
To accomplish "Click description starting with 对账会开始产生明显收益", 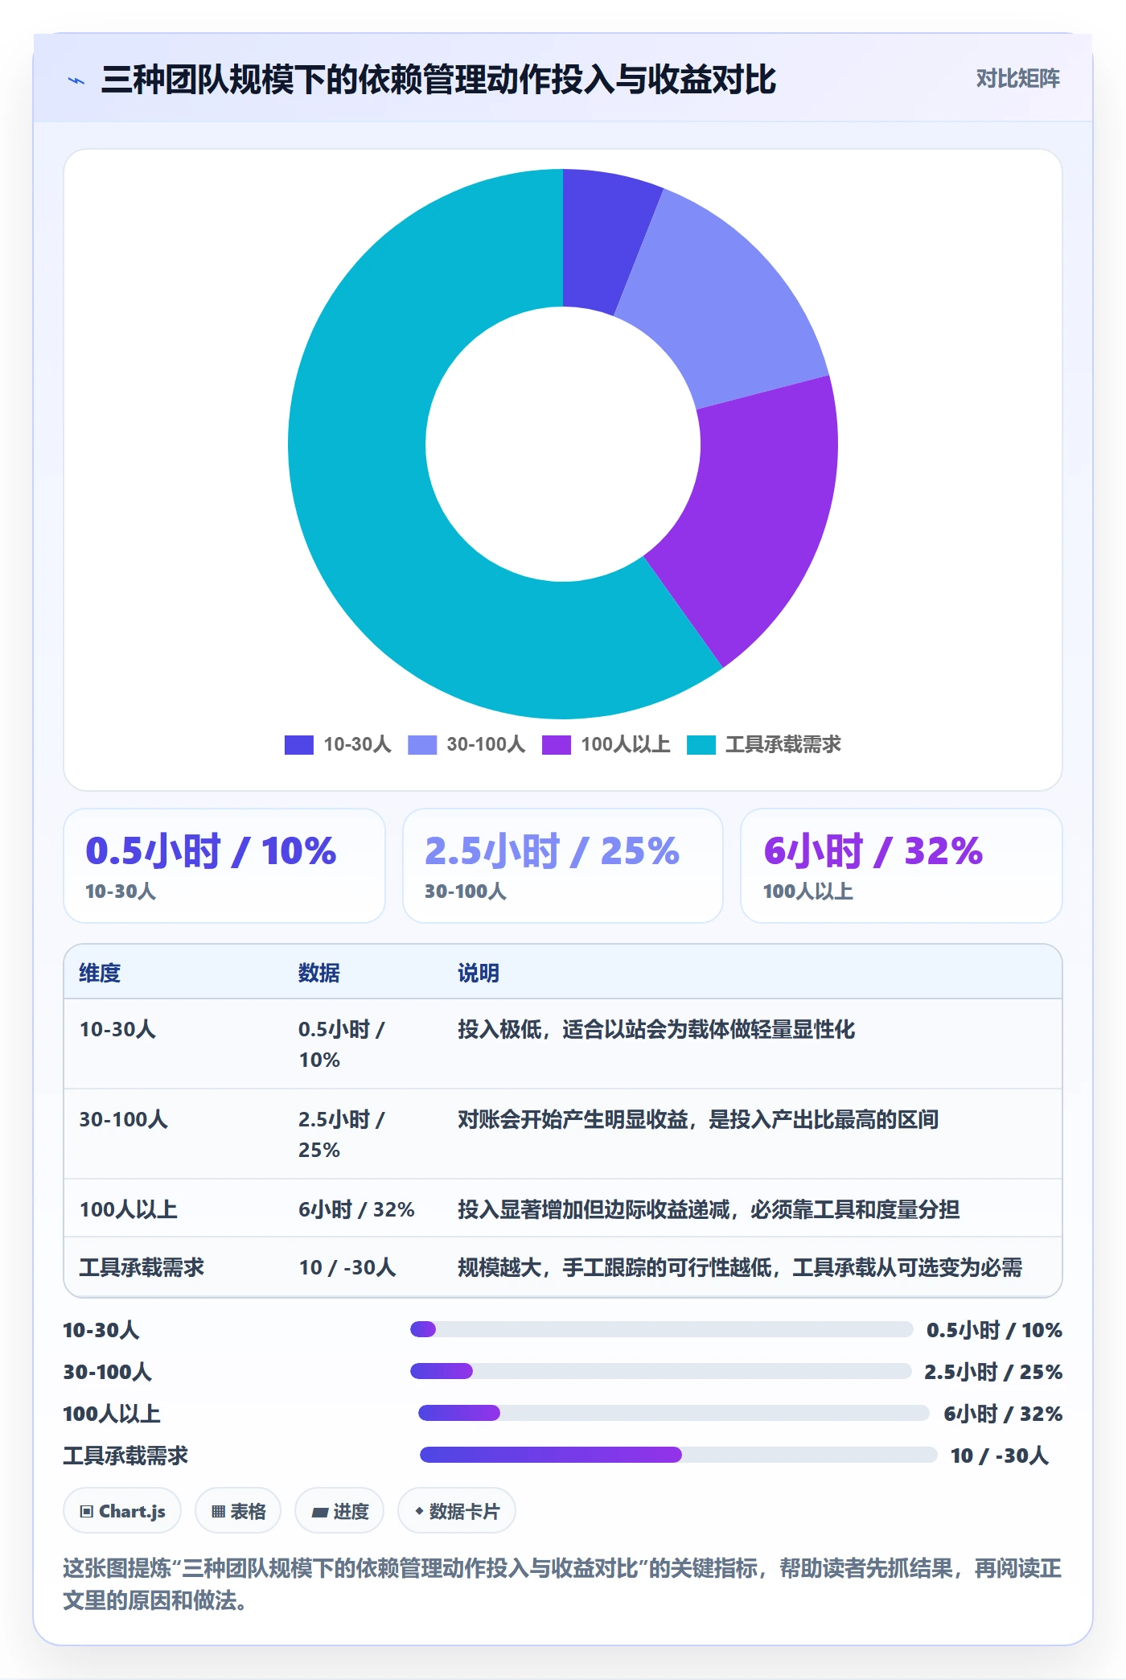I will (698, 1119).
